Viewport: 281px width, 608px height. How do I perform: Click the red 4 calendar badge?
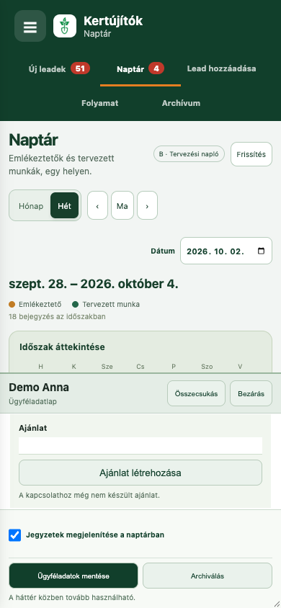pos(156,68)
